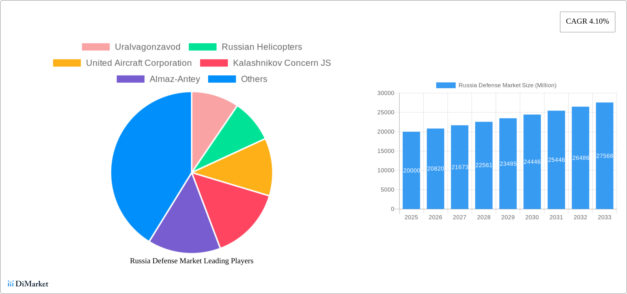Image resolution: width=627 pixels, height=294 pixels.
Task: Click the DiMarket logo icon
Action: 11,284
